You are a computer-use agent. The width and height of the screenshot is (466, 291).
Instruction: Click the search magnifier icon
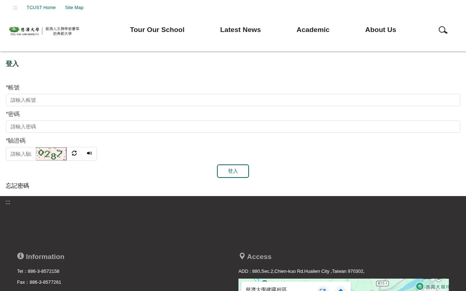(x=443, y=30)
